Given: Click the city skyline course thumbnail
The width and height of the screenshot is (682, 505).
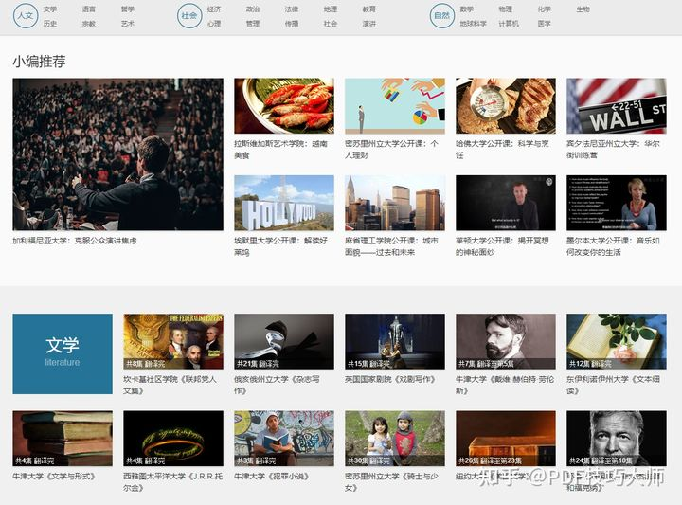Looking at the screenshot, I should point(395,203).
